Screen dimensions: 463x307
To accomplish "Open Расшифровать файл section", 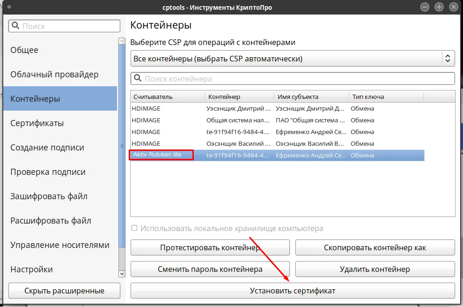I will 60,221.
